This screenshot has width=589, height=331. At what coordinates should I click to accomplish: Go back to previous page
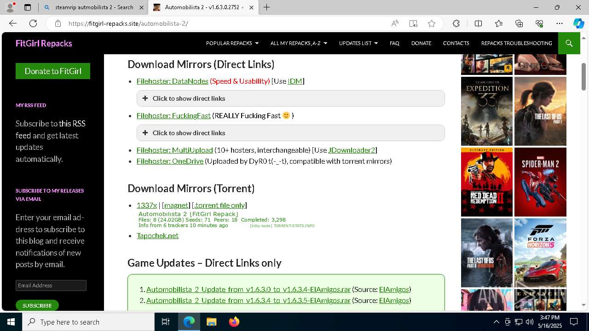pyautogui.click(x=13, y=23)
